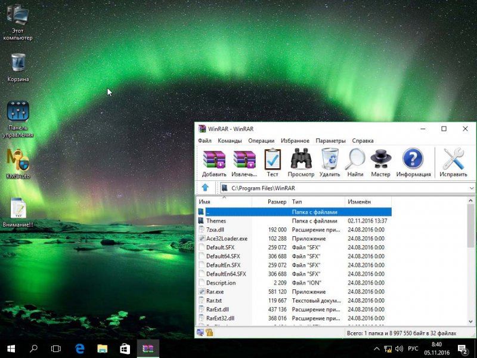This screenshot has height=358, width=477.
Task: Run the Тест archive check tool
Action: pyautogui.click(x=272, y=162)
